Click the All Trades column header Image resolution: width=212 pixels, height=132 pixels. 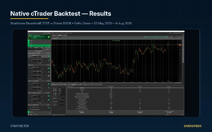click(111, 86)
